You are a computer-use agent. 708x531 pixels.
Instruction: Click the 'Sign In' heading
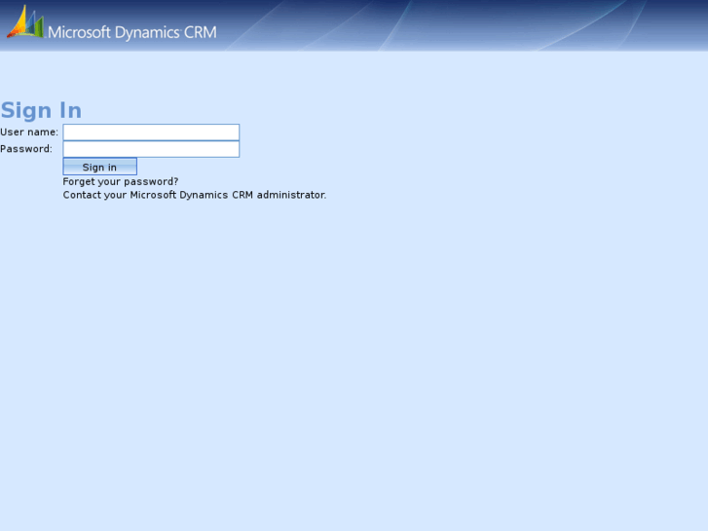tap(41, 110)
